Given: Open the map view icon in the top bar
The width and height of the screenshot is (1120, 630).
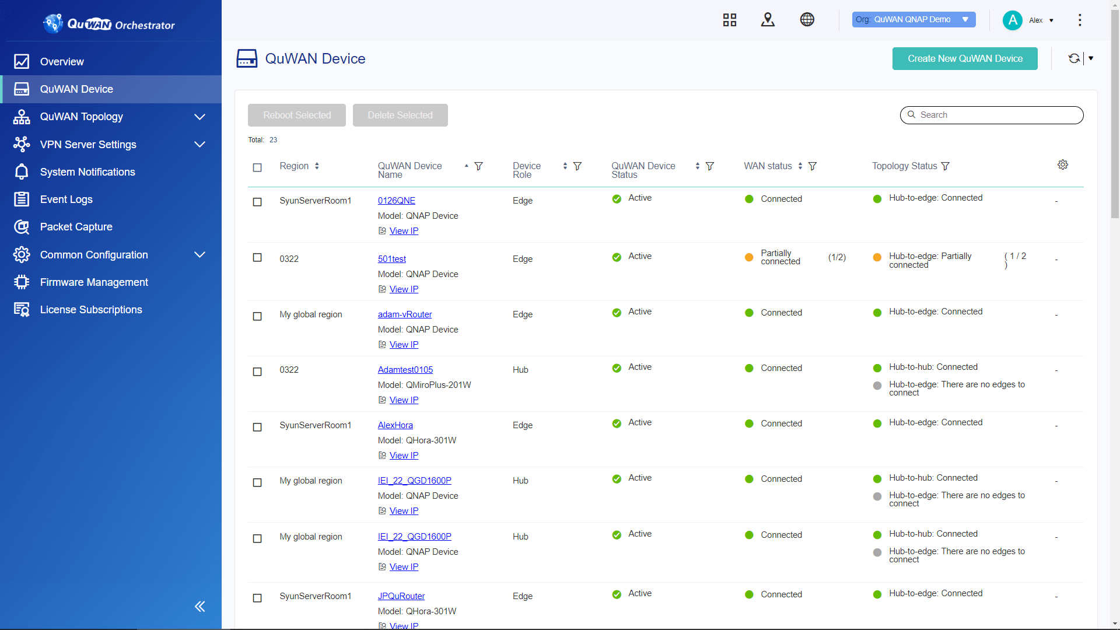Looking at the screenshot, I should 768,19.
